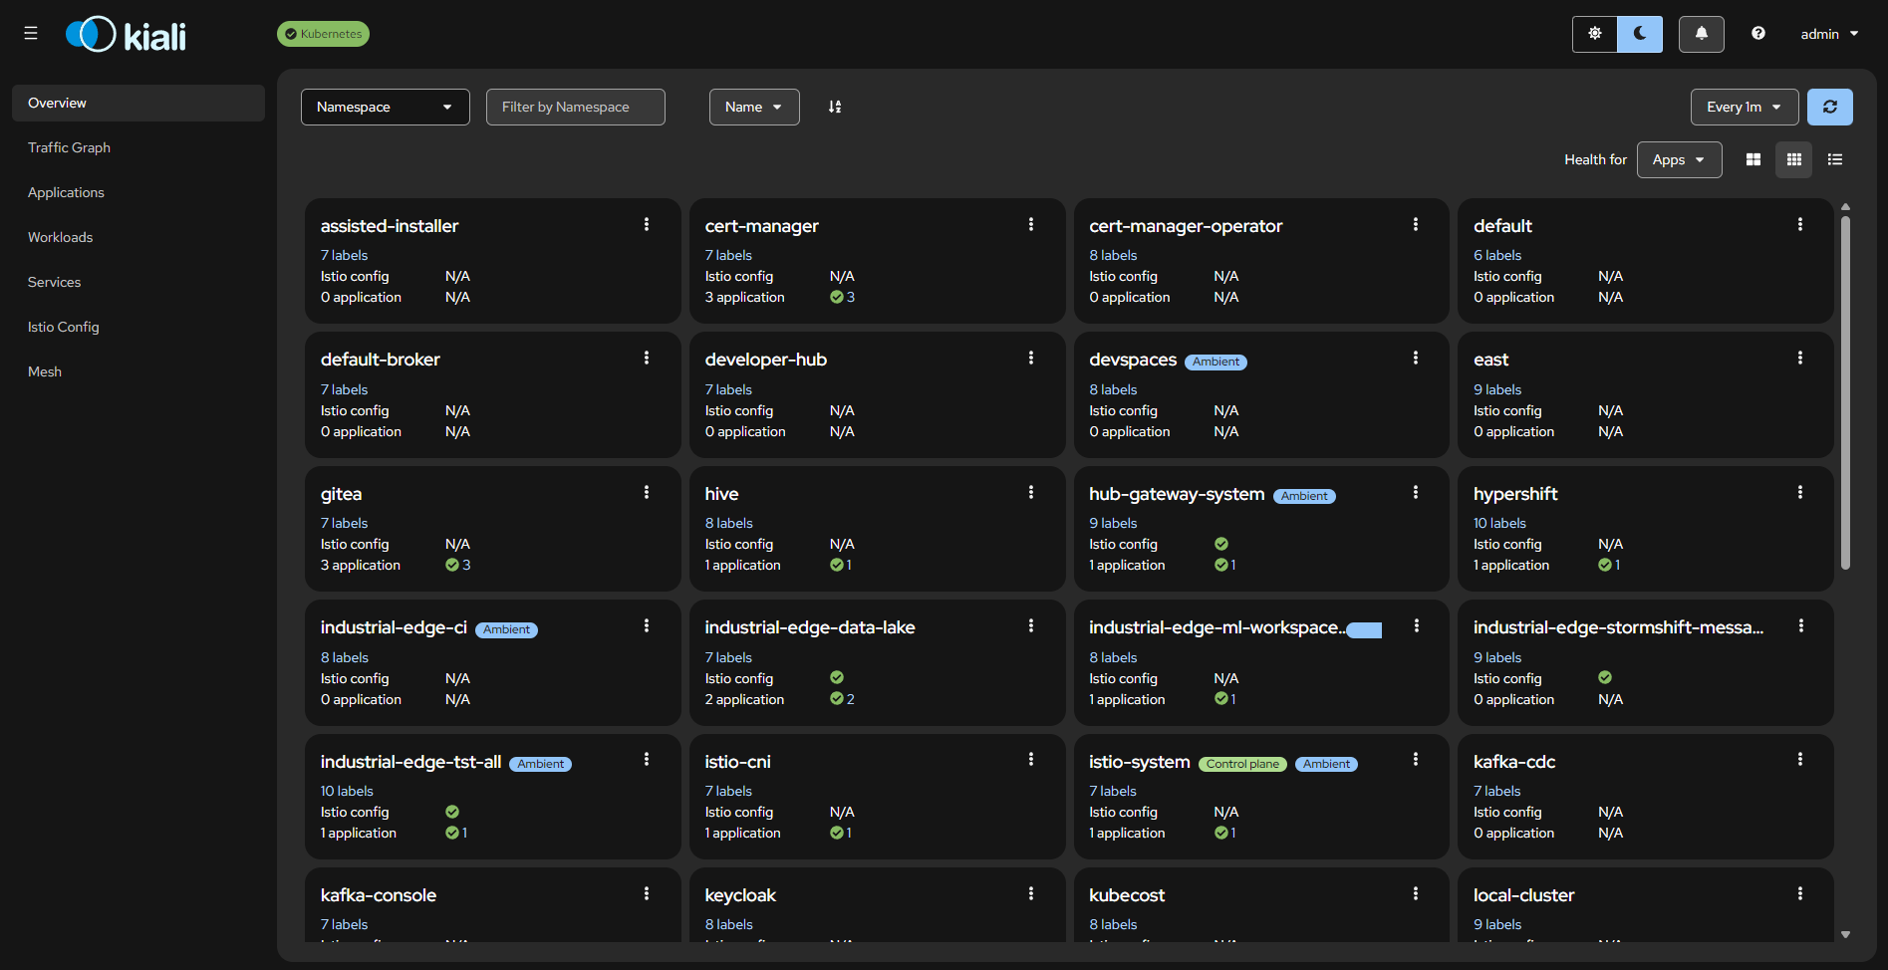Image resolution: width=1888 pixels, height=970 pixels.
Task: Switch to list view
Action: (1835, 159)
